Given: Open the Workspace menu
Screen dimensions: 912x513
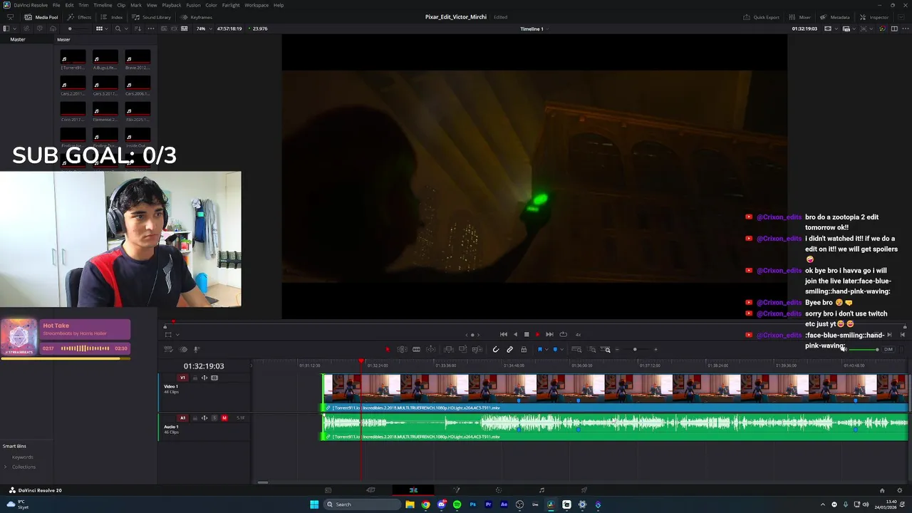Looking at the screenshot, I should (x=256, y=5).
